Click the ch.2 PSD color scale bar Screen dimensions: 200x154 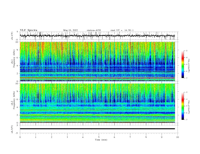click(183, 106)
